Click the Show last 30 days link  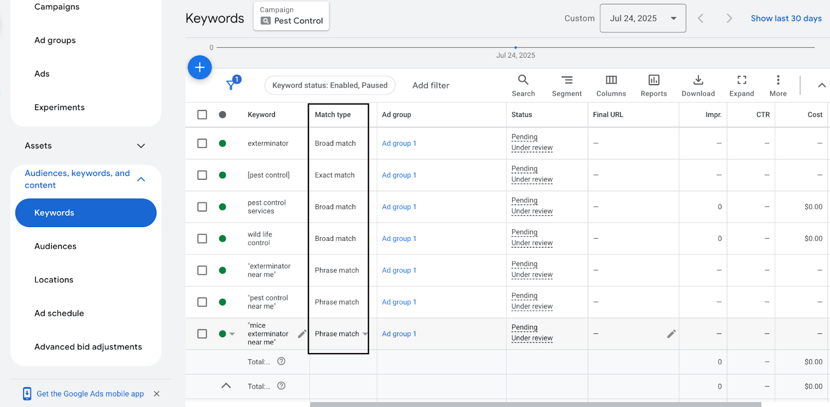coord(786,19)
